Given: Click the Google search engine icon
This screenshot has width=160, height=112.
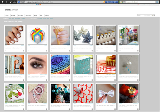Looking at the screenshot, I should [121, 2].
